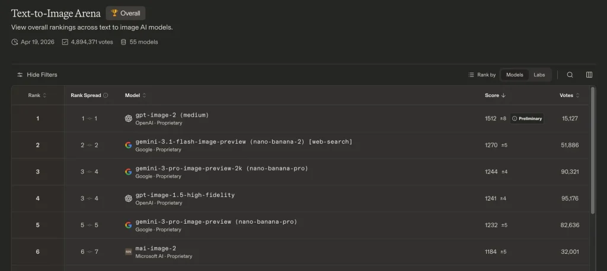607x271 pixels.
Task: Click the Microsoft AI logo beside mai-image-2
Action: click(x=129, y=252)
